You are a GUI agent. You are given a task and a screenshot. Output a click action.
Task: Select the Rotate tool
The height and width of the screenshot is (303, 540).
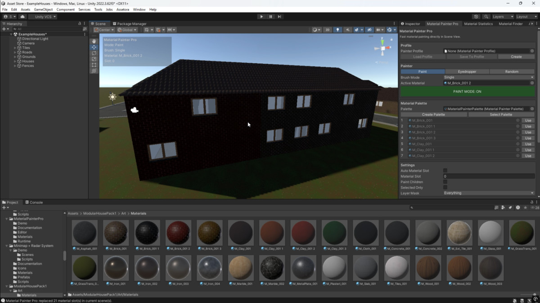(x=94, y=53)
